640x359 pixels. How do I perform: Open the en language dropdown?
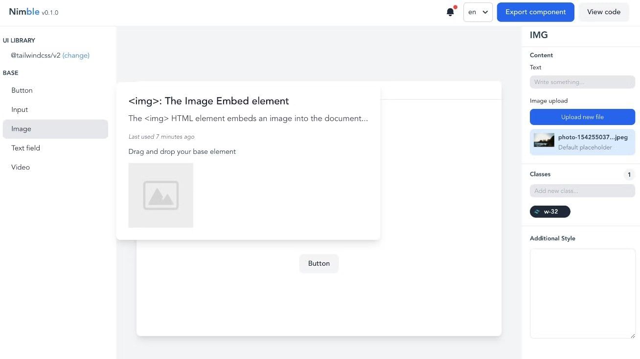coord(477,12)
